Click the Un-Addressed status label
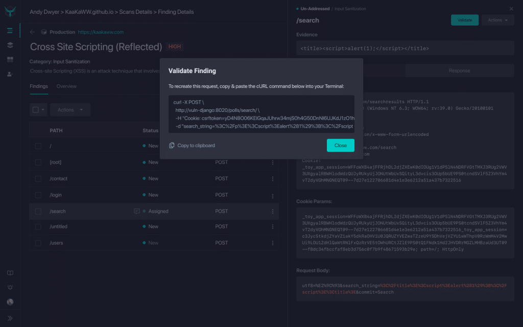The width and height of the screenshot is (523, 327). click(315, 9)
